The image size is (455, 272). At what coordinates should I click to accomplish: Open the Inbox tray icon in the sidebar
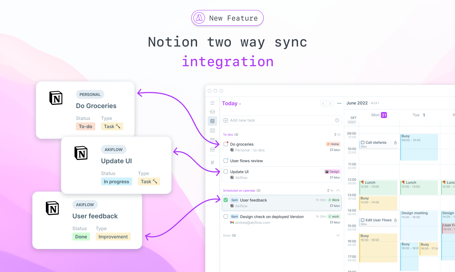click(212, 112)
